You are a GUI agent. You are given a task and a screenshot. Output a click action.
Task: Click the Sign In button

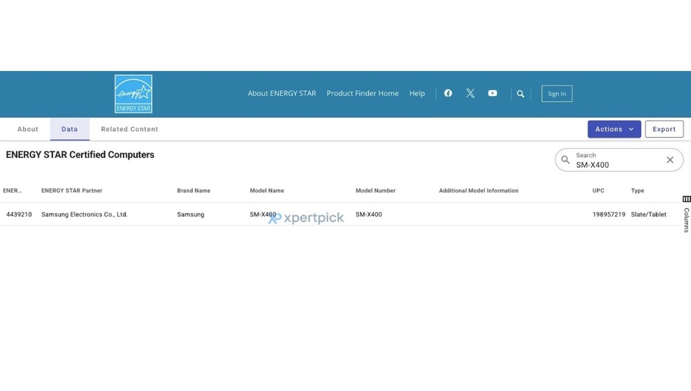click(556, 94)
